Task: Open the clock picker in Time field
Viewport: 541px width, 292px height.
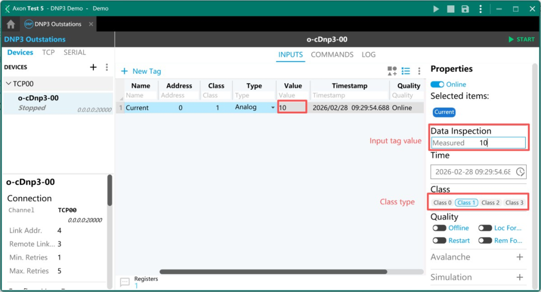Action: 520,172
